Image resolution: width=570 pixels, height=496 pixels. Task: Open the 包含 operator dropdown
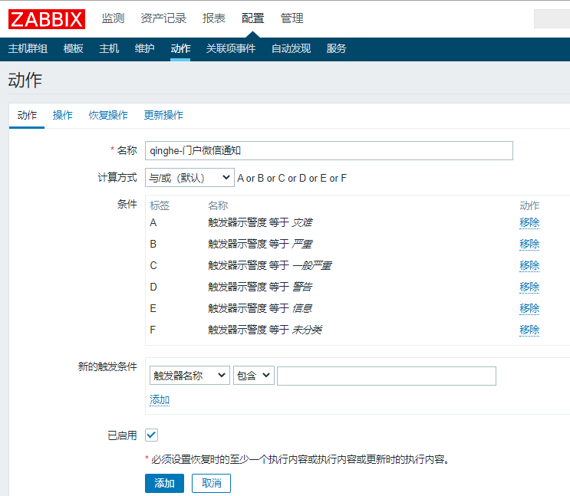pyautogui.click(x=253, y=376)
